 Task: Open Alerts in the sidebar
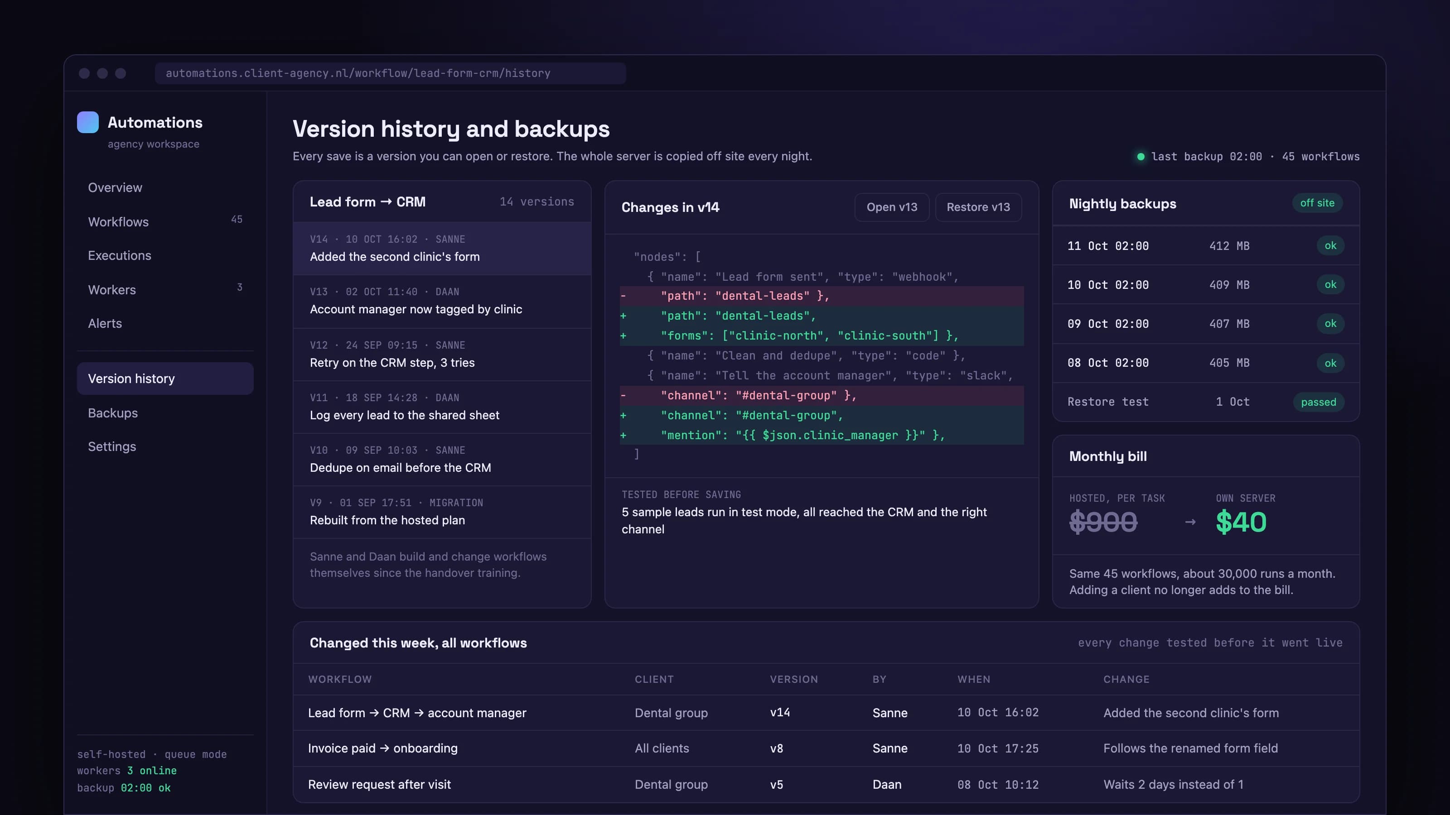(x=165, y=323)
